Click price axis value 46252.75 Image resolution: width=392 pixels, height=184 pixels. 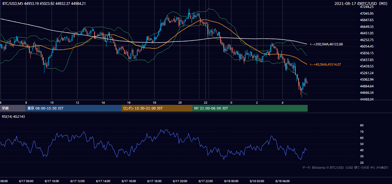coord(367,40)
